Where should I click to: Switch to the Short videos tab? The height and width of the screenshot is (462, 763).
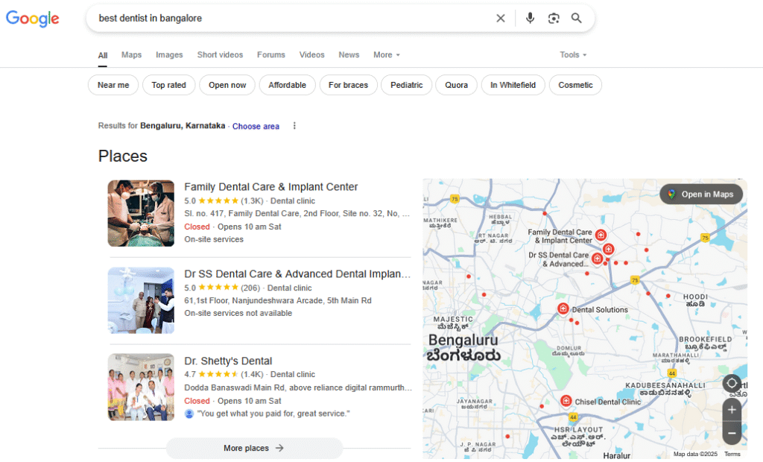220,55
